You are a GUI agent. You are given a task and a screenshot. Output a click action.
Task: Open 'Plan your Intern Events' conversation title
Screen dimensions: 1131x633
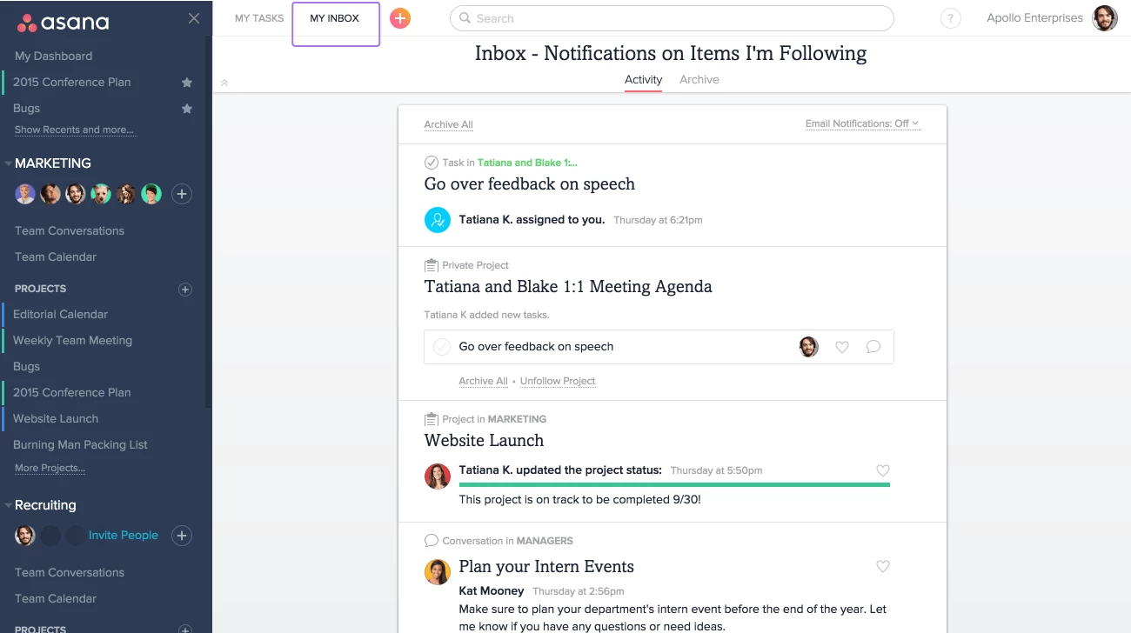546,567
